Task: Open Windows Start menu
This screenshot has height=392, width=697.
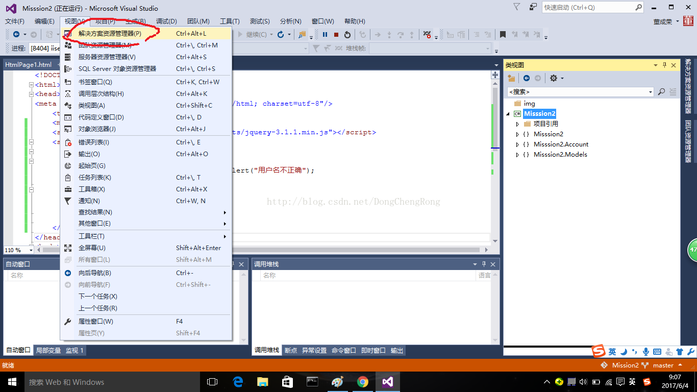Action: pos(12,382)
